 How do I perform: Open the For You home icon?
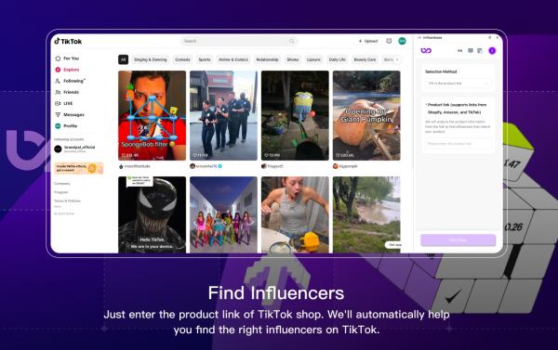[x=58, y=58]
